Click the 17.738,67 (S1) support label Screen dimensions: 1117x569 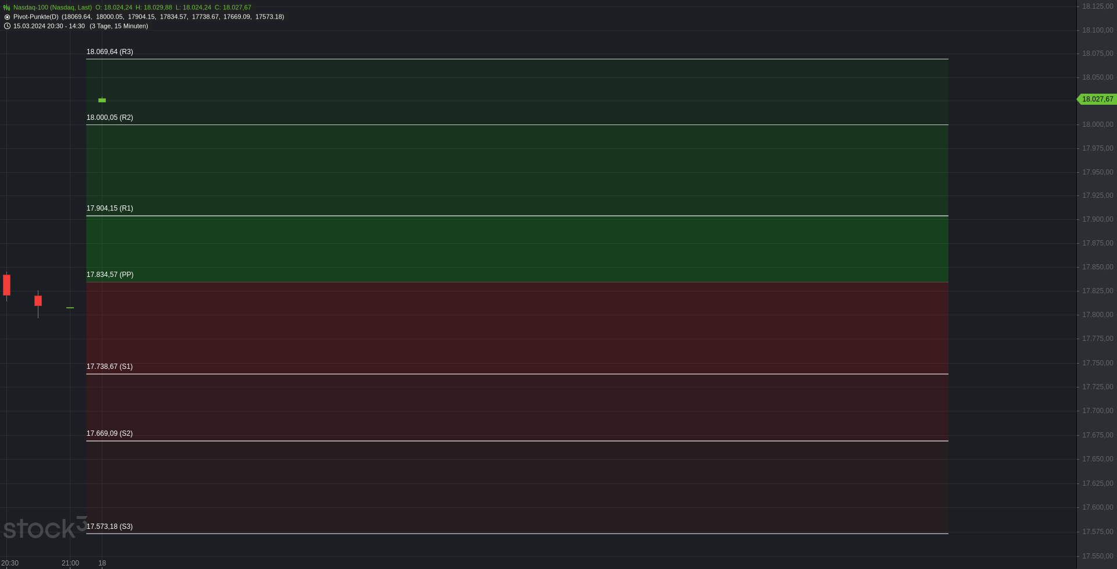pos(109,367)
